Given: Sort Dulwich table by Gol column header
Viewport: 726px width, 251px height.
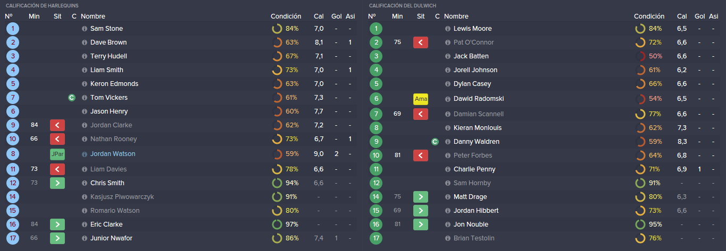Looking at the screenshot, I should 700,16.
